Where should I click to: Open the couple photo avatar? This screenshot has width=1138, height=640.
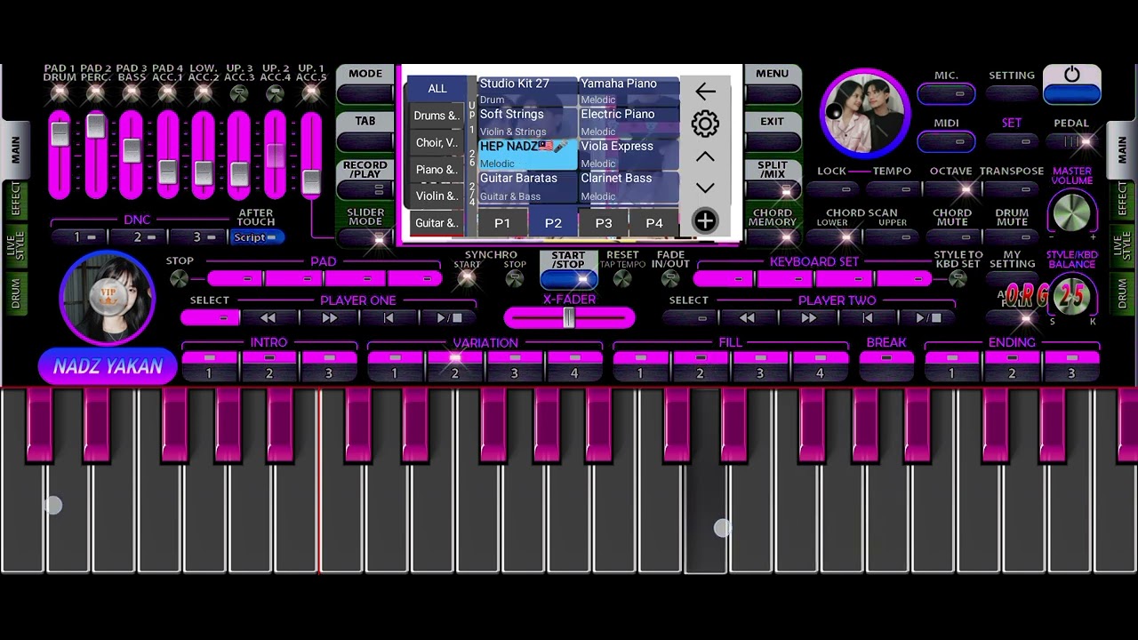point(864,113)
